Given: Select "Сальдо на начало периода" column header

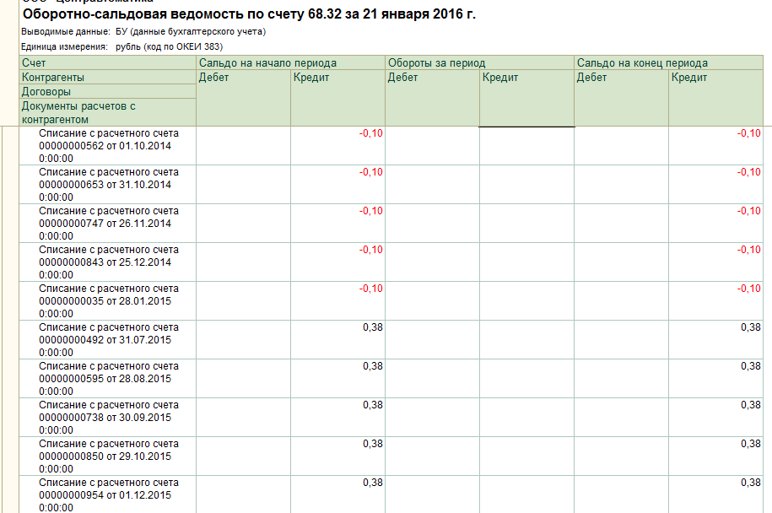Looking at the screenshot, I should (x=290, y=63).
